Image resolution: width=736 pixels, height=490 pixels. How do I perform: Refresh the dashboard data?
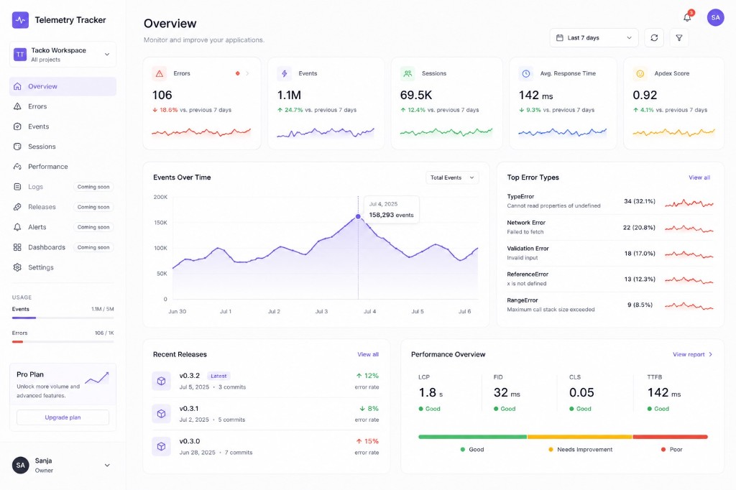(654, 37)
